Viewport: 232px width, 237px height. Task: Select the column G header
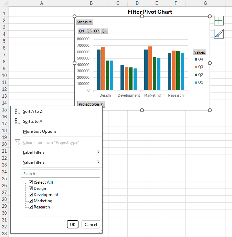[205, 3]
